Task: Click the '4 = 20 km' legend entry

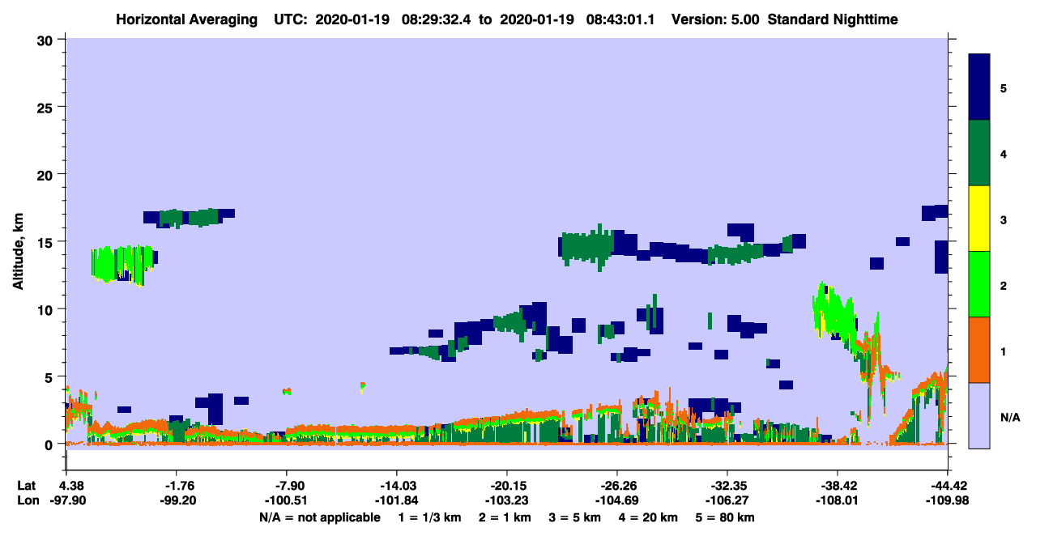Action: pos(650,517)
